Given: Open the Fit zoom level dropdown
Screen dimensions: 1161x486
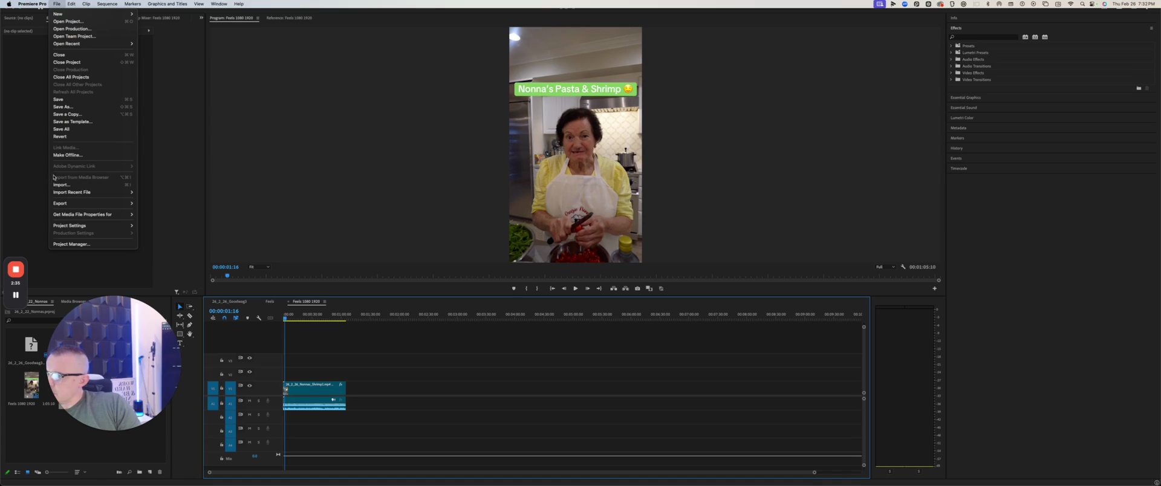Looking at the screenshot, I should (260, 267).
